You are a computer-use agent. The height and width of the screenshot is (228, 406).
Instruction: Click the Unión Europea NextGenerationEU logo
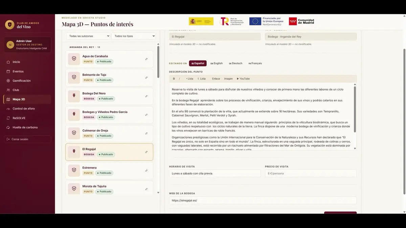[267, 21]
